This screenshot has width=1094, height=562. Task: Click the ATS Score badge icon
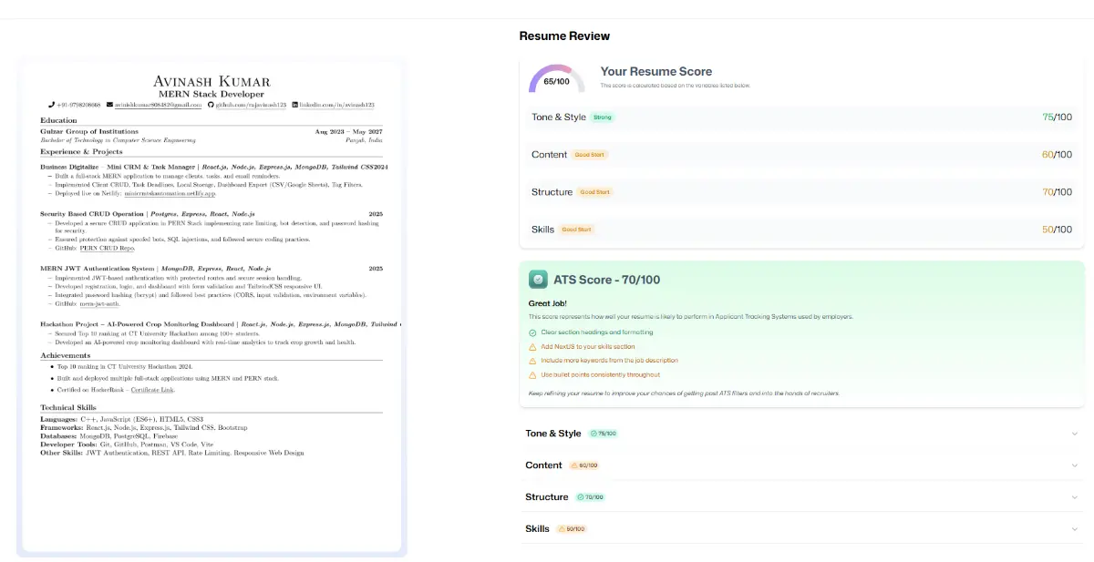pos(537,279)
